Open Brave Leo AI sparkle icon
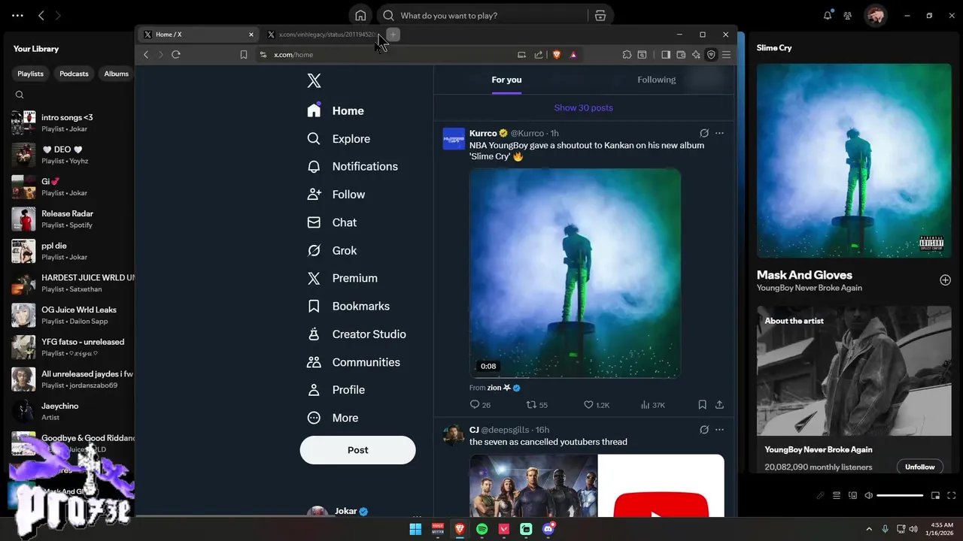The height and width of the screenshot is (541, 963). click(696, 54)
